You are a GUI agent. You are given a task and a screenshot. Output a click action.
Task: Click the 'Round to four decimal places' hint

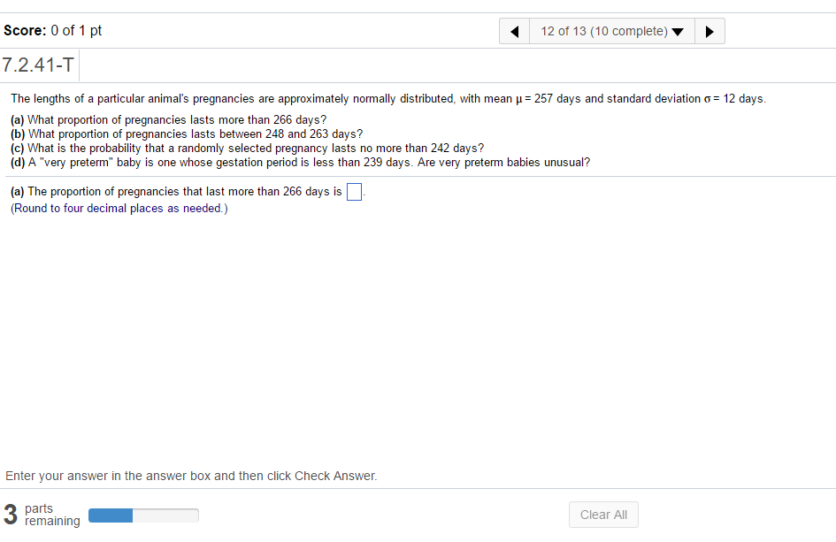tap(119, 209)
